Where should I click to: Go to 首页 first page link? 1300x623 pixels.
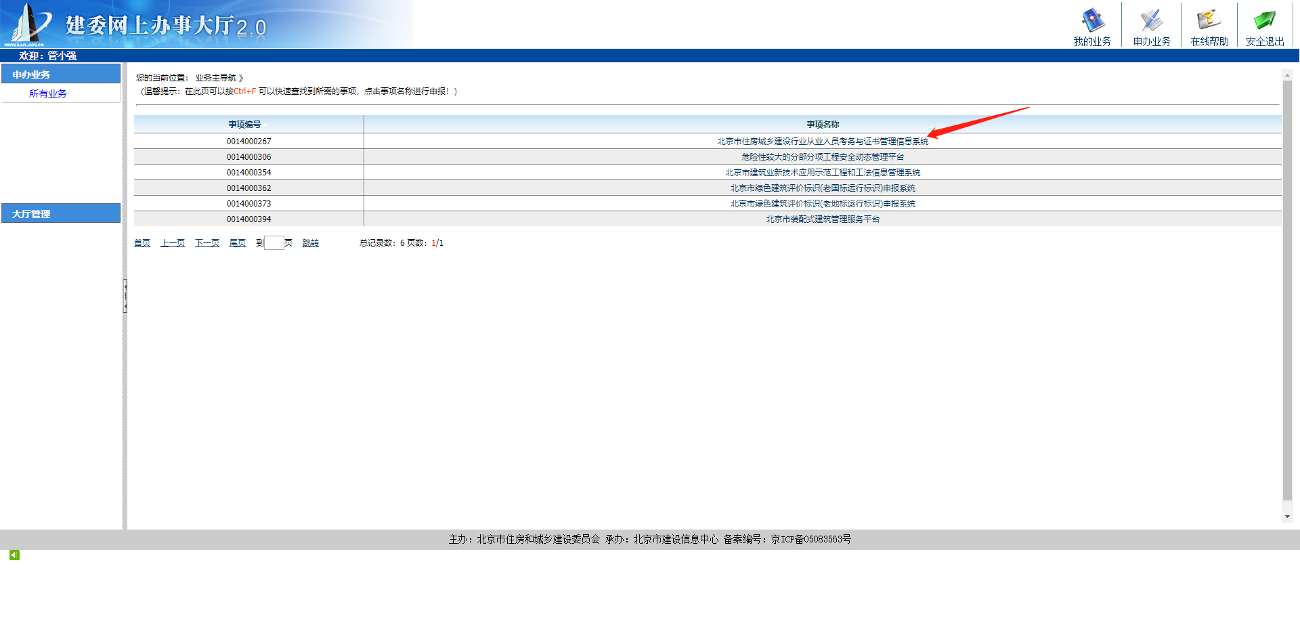[x=142, y=243]
